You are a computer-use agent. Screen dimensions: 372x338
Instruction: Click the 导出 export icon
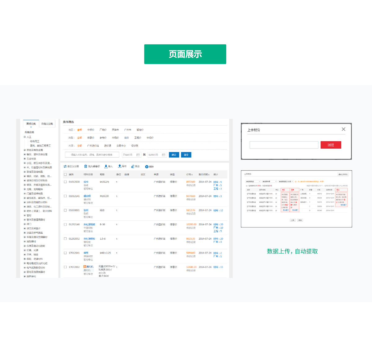click(x=120, y=167)
